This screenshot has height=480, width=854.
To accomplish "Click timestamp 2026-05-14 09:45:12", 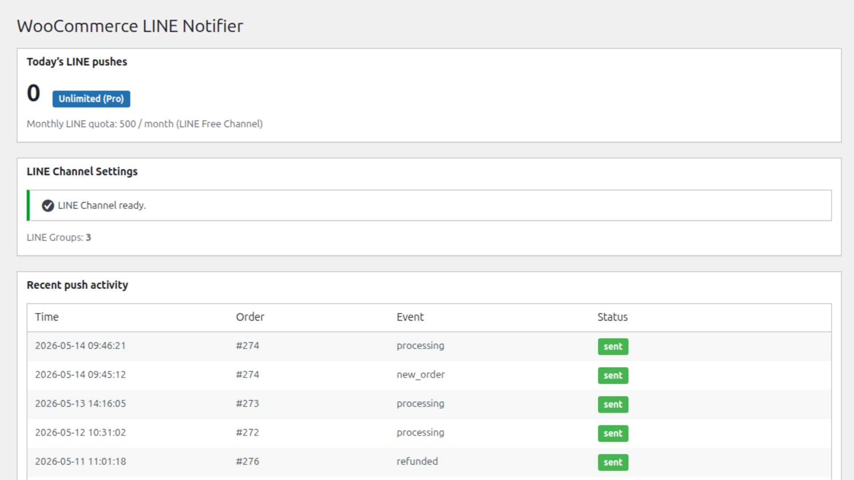I will [81, 375].
